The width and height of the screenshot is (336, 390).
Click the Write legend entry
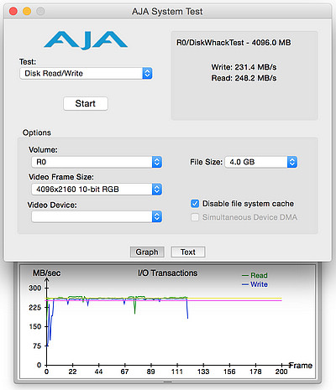click(x=255, y=284)
